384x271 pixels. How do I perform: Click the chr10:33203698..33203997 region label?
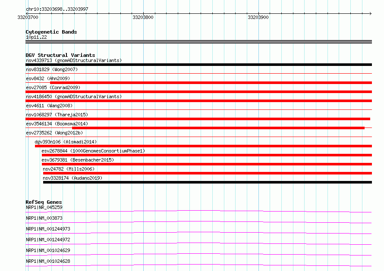[x=57, y=9]
